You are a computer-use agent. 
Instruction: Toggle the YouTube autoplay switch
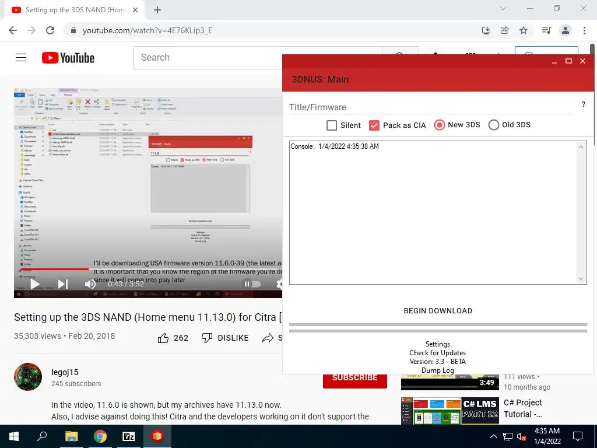252,284
